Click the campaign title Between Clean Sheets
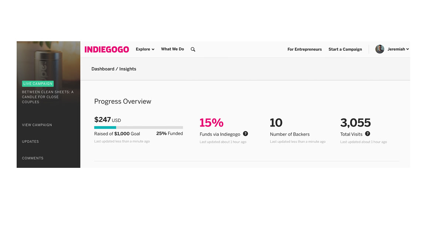The width and height of the screenshot is (426, 239). tap(48, 97)
